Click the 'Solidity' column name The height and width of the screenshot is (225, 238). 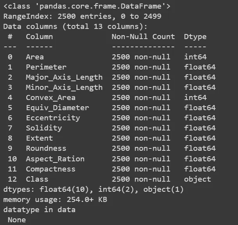click(44, 128)
